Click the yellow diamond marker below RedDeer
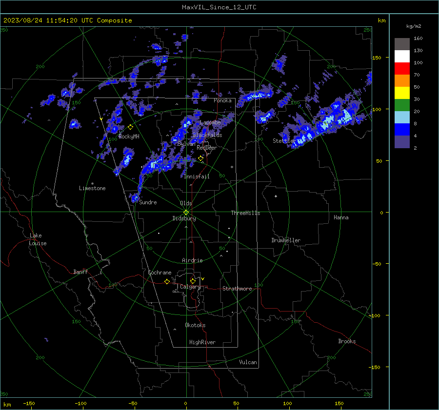The width and height of the screenshot is (439, 410). [x=201, y=158]
